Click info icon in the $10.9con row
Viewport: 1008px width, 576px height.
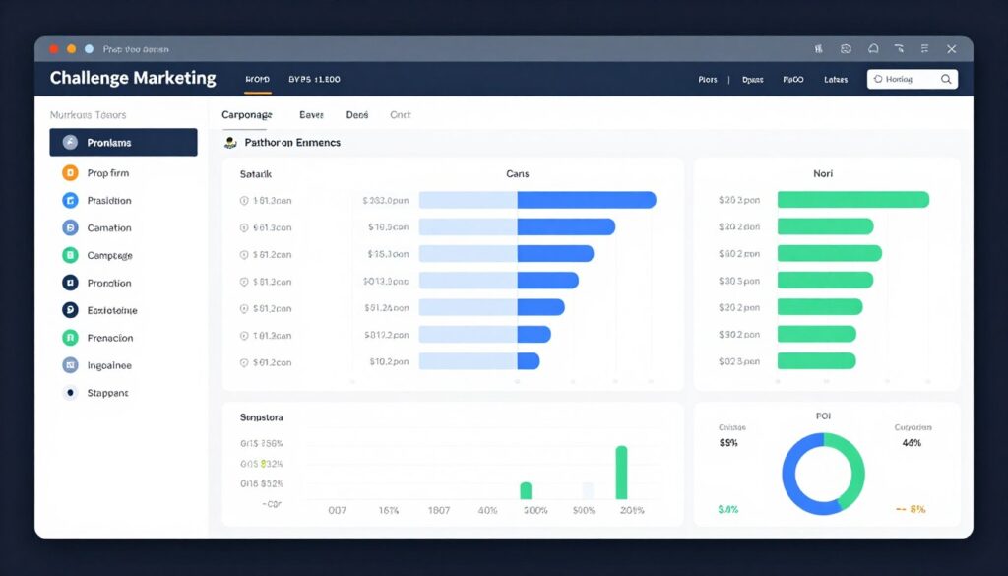244,227
